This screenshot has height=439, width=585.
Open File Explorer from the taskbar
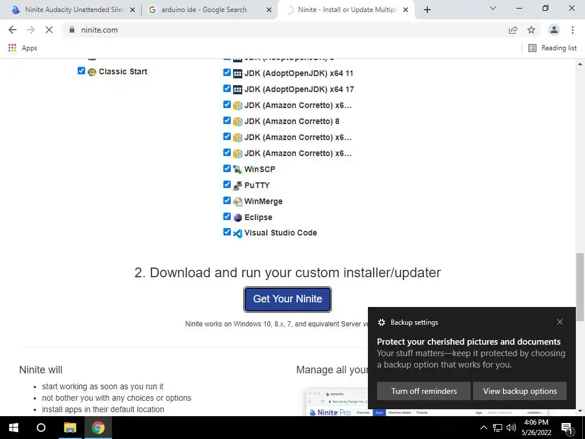(70, 428)
